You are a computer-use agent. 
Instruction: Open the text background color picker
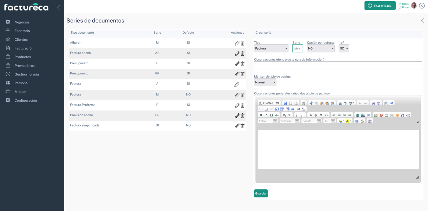coord(348,121)
